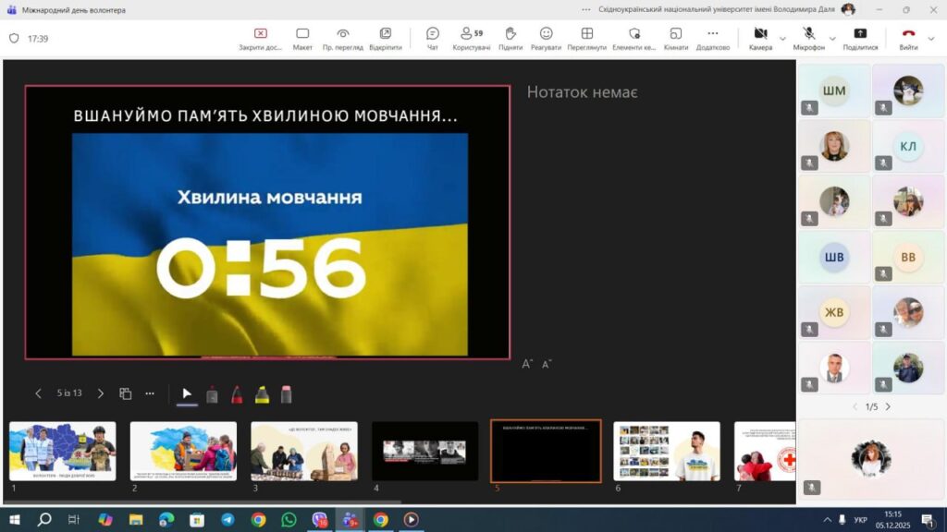Pick the yellow highlighter tool

point(262,394)
